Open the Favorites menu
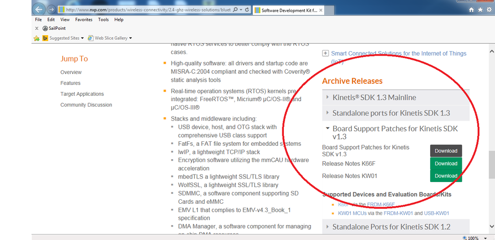This screenshot has height=240, width=495. point(84,19)
